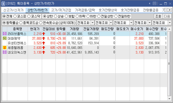Click bid quantity 2,067,876
The height and width of the screenshot is (103, 173).
[x=152, y=48]
